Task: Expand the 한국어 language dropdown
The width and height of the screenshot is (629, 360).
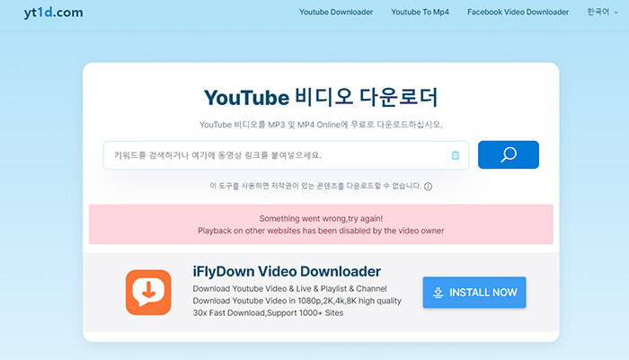Action: (602, 12)
